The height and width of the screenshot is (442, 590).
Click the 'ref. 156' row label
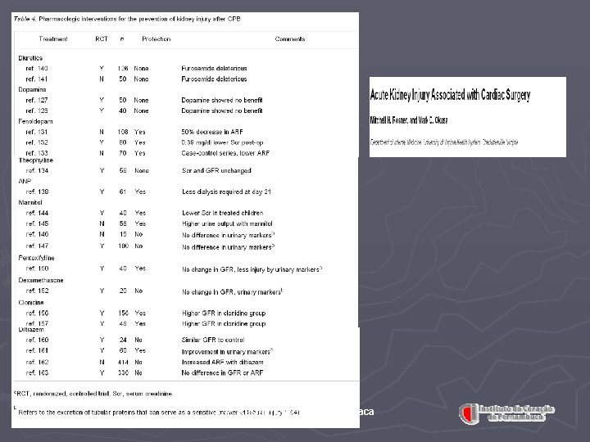pyautogui.click(x=37, y=313)
